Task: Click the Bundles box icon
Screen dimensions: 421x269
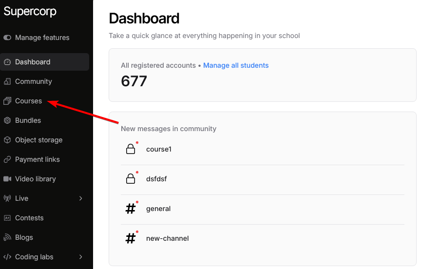Action: [x=7, y=120]
